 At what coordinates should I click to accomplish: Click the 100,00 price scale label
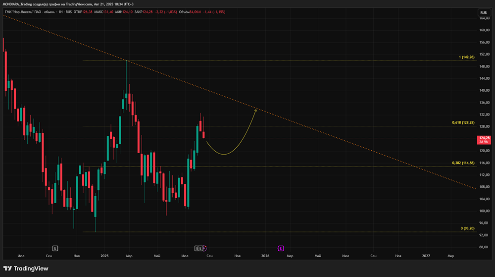[x=484, y=211]
